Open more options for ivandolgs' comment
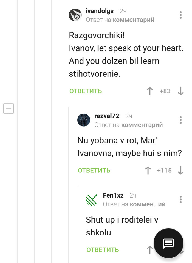The height and width of the screenshot is (263, 192). tap(181, 15)
